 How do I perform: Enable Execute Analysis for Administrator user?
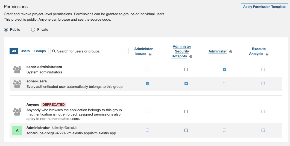263,130
